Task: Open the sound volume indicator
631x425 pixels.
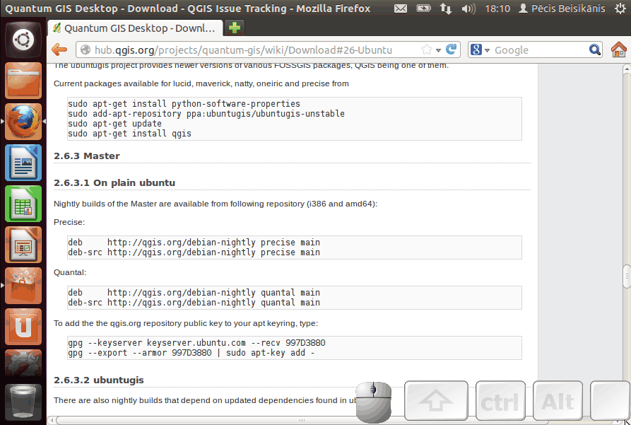Action: click(x=468, y=8)
